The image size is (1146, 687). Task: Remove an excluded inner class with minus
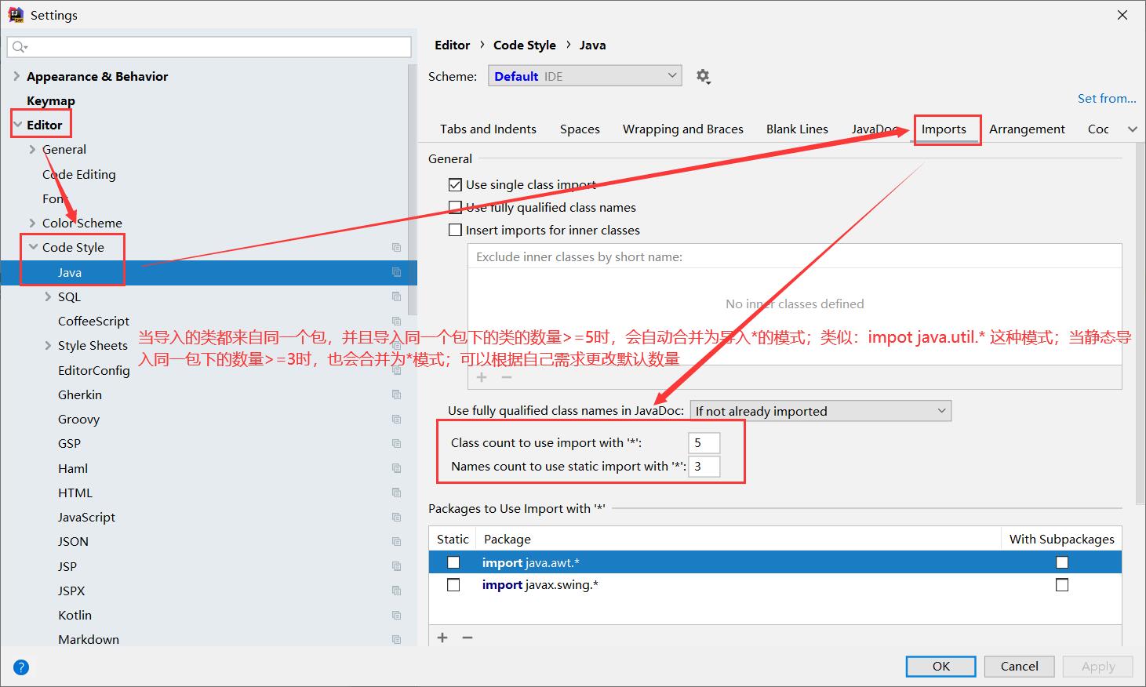507,377
